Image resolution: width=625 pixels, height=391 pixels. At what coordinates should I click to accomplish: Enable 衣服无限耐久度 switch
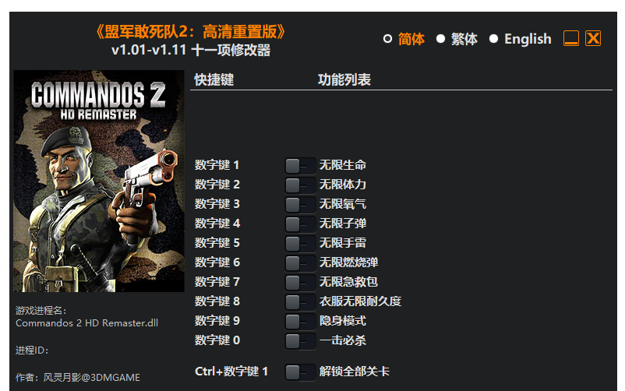coord(300,302)
